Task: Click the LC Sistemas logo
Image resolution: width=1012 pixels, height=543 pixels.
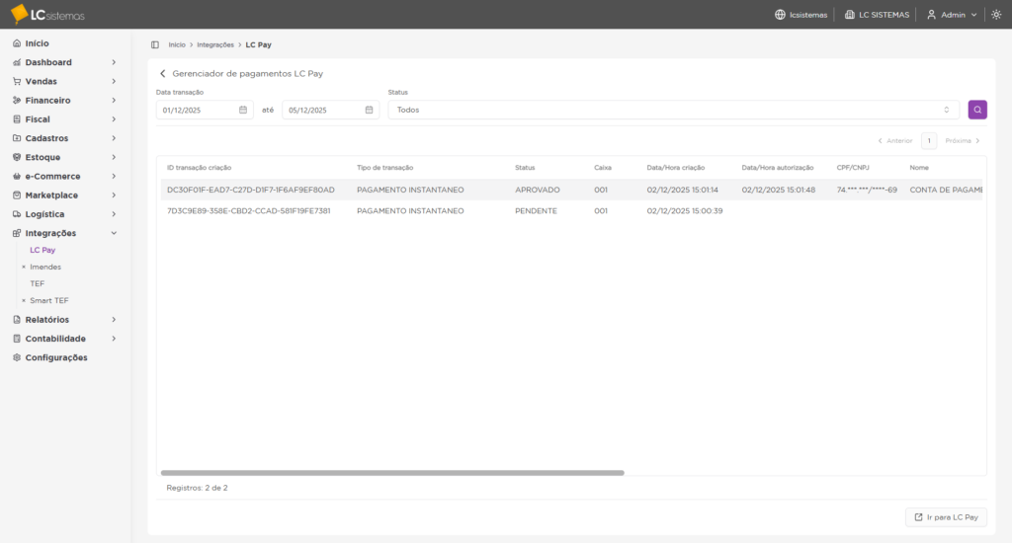Action: click(47, 15)
